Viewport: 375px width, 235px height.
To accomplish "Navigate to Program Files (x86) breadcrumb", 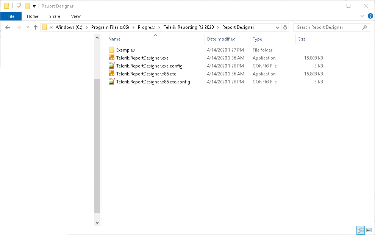I will tap(110, 27).
